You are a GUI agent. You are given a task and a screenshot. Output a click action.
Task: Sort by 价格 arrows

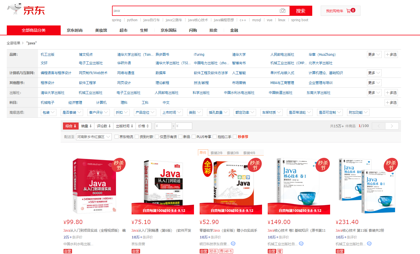click(143, 126)
